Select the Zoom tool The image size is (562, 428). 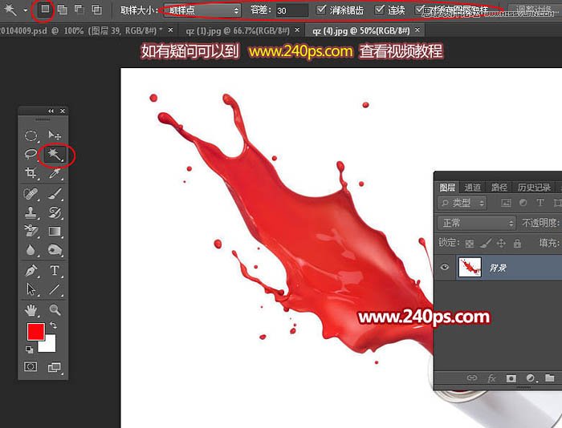coord(55,310)
